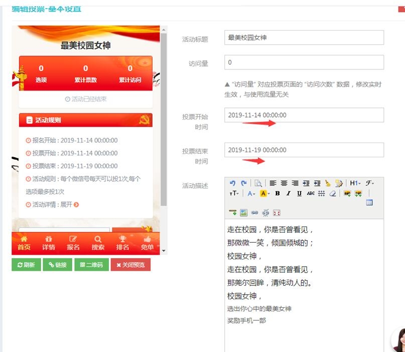The image size is (405, 352).
Task: Expand 活动详情 with the 展开 arrow
Action: [76, 204]
